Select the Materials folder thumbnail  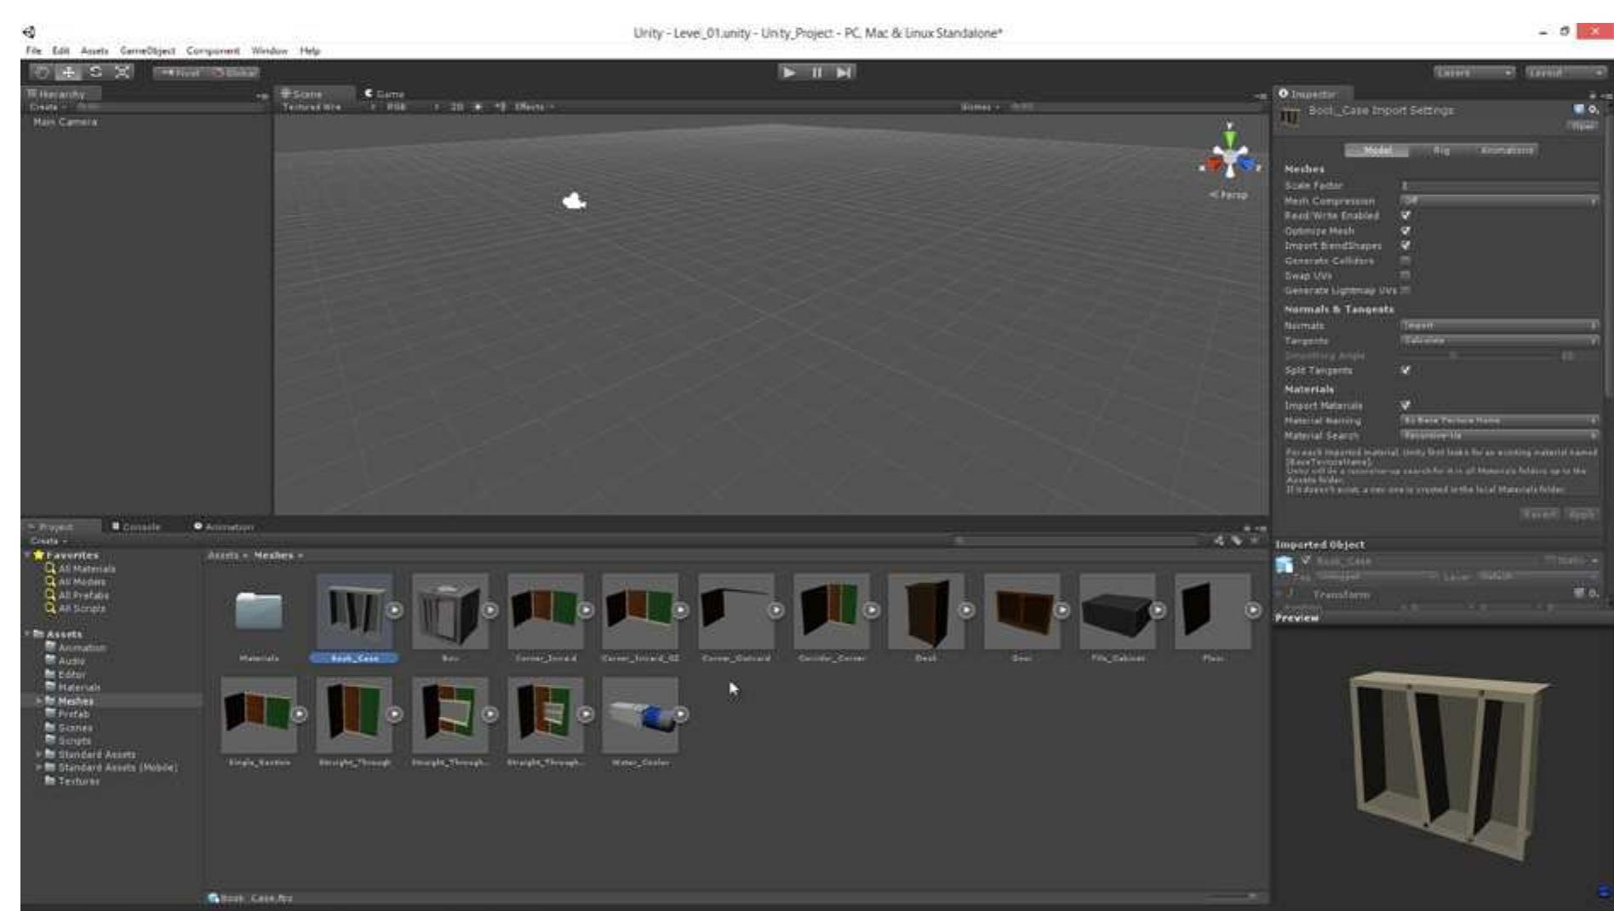point(259,610)
